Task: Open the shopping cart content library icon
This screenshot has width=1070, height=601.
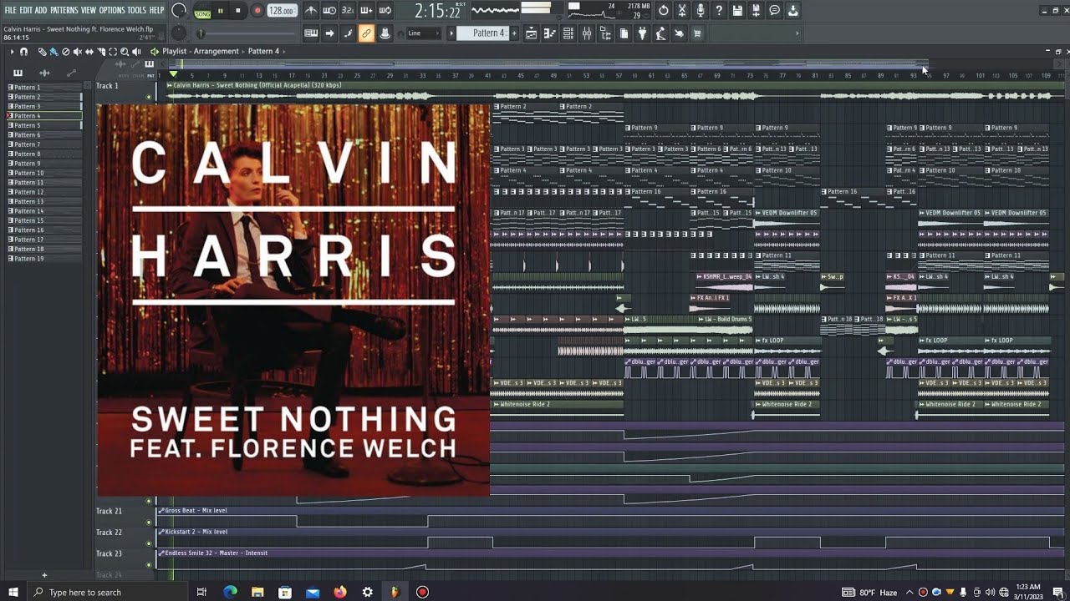Action: tap(697, 33)
